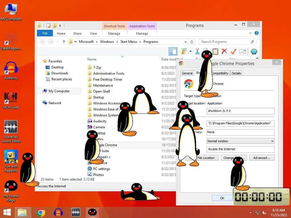Click the Search Programs field
The width and height of the screenshot is (291, 218).
[x=228, y=42]
